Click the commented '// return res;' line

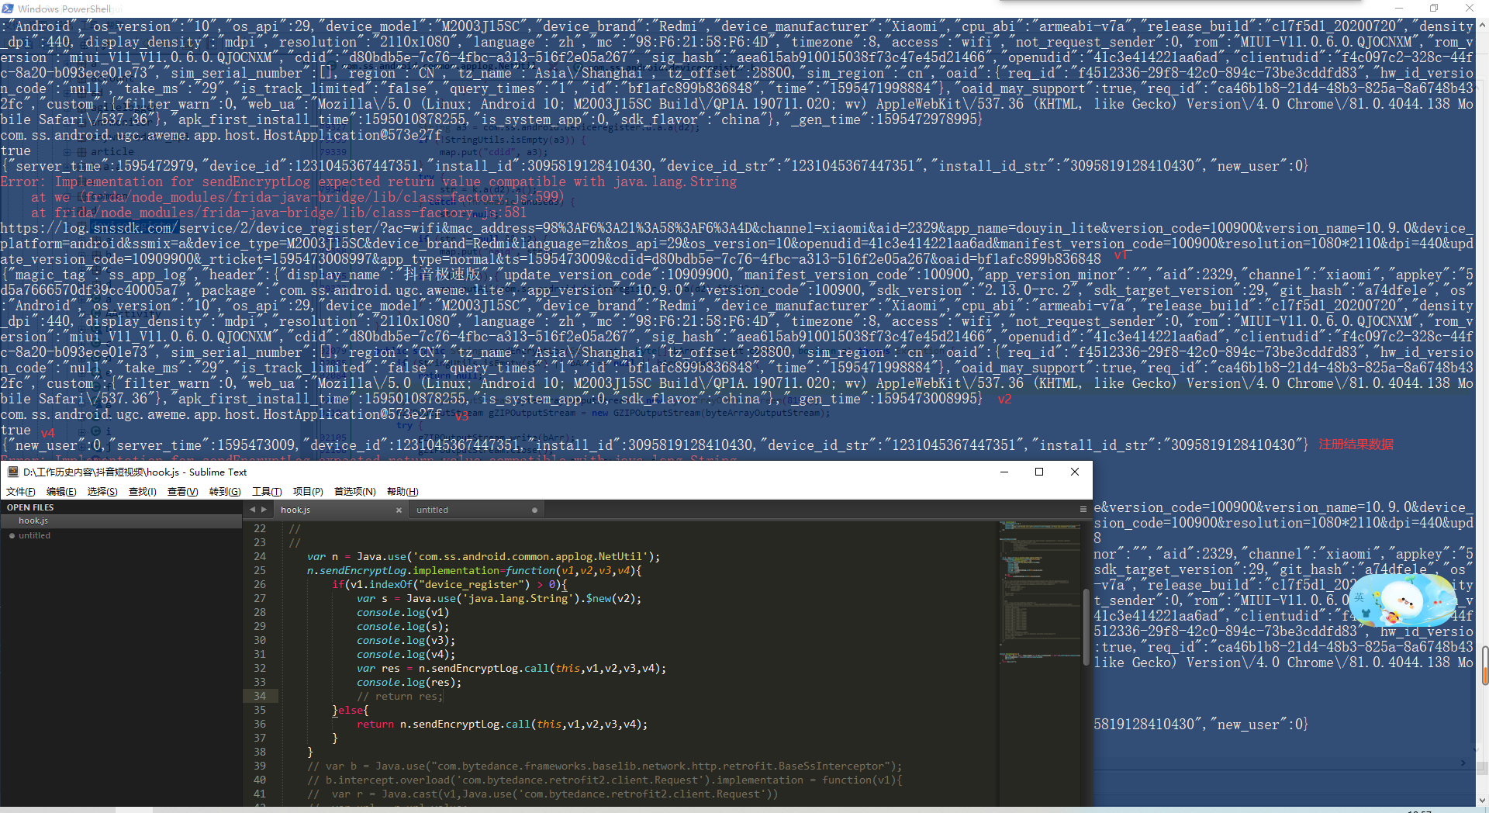(399, 697)
